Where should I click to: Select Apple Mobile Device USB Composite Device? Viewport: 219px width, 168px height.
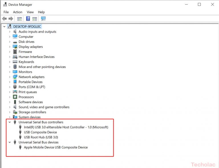(56, 147)
